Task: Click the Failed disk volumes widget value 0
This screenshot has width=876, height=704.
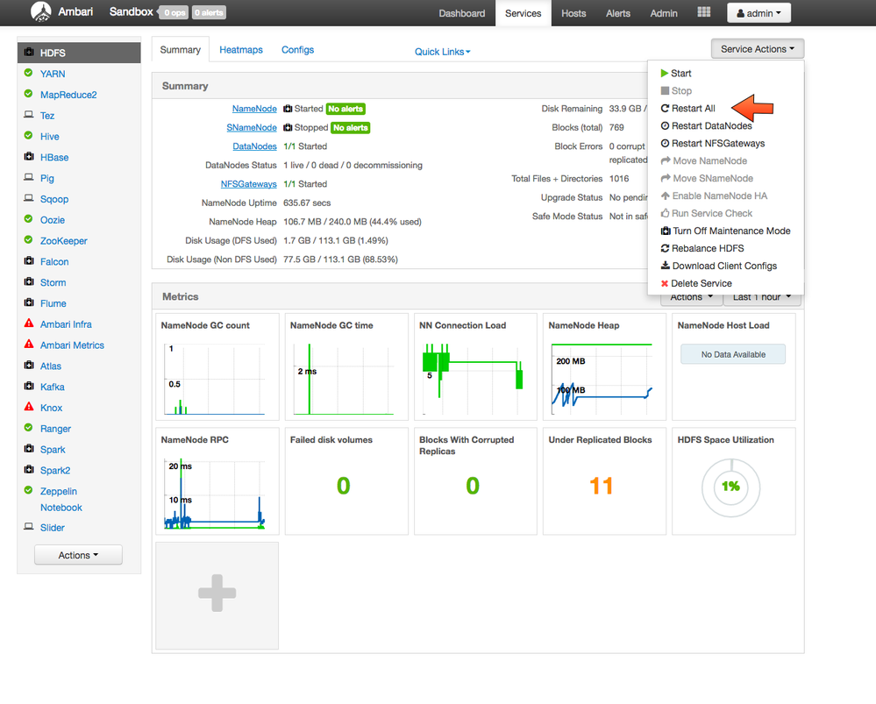Action: (343, 486)
